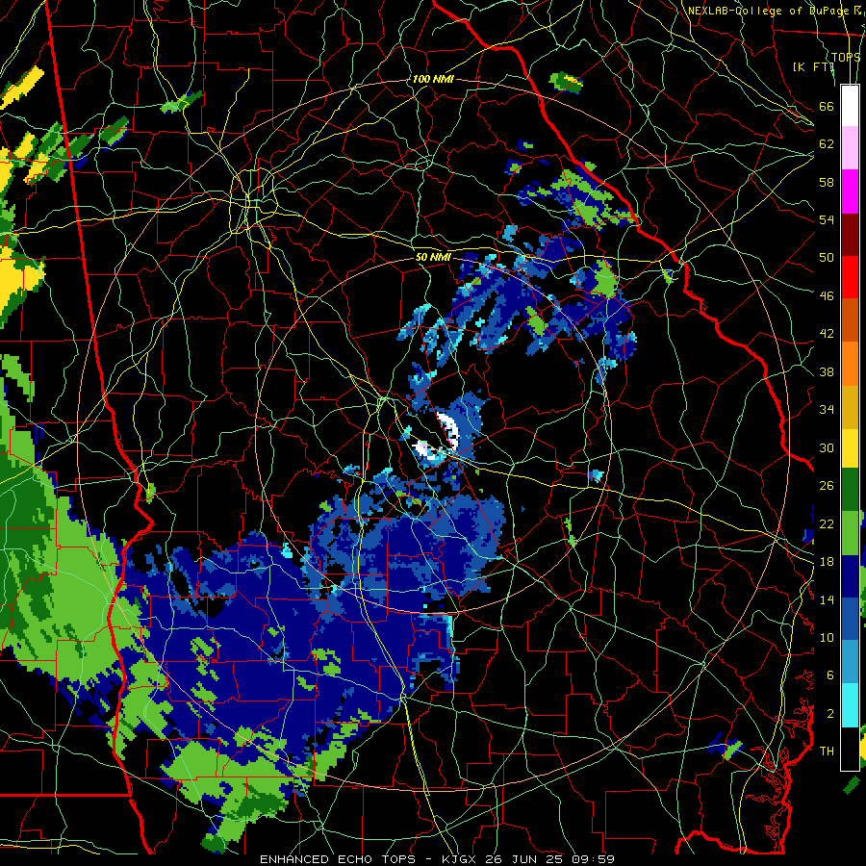This screenshot has height=866, width=866.
Task: Click the 6 legend value
Action: pos(830,675)
